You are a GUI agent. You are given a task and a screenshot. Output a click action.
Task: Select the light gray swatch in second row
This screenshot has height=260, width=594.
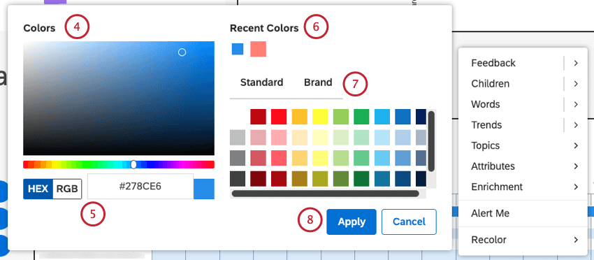[238, 138]
